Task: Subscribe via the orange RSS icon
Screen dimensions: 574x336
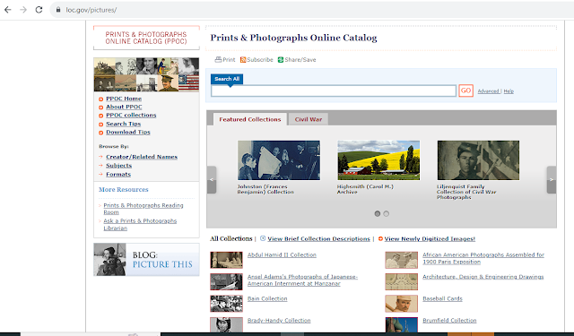Action: 243,60
